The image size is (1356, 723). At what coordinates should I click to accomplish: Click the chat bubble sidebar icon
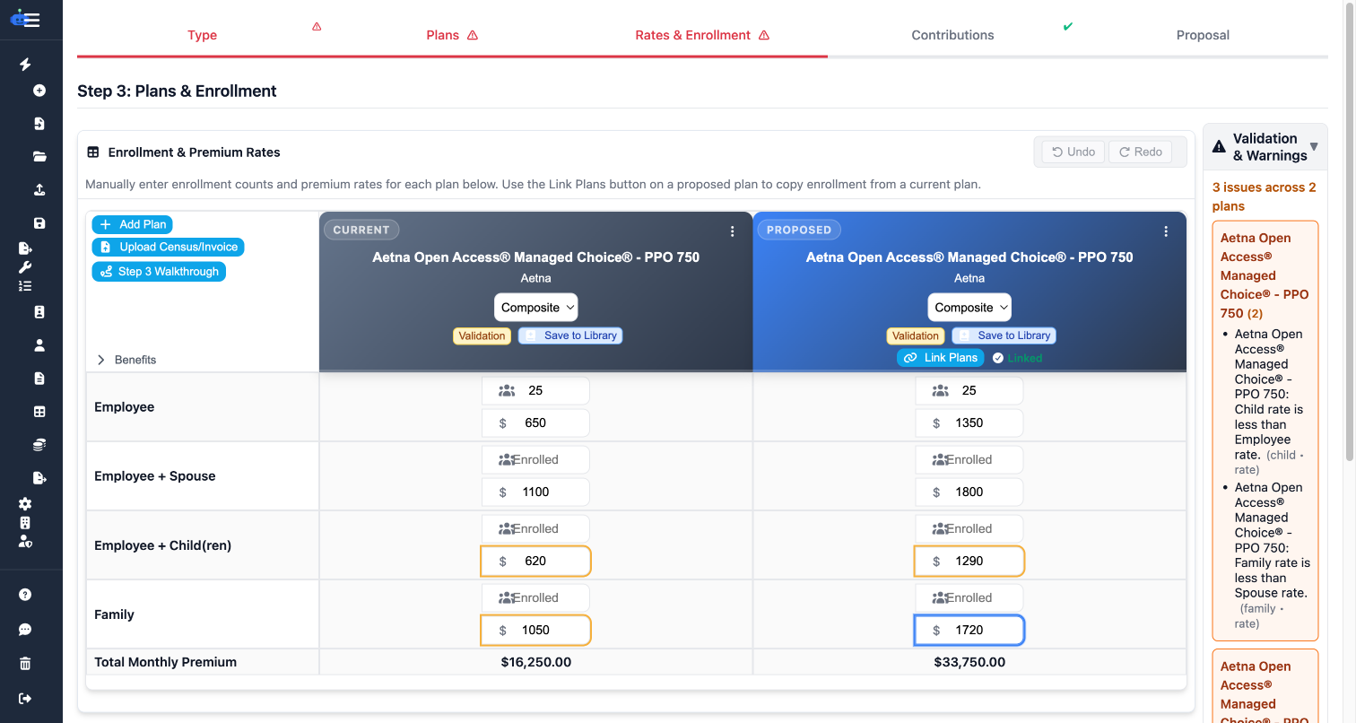pyautogui.click(x=25, y=630)
